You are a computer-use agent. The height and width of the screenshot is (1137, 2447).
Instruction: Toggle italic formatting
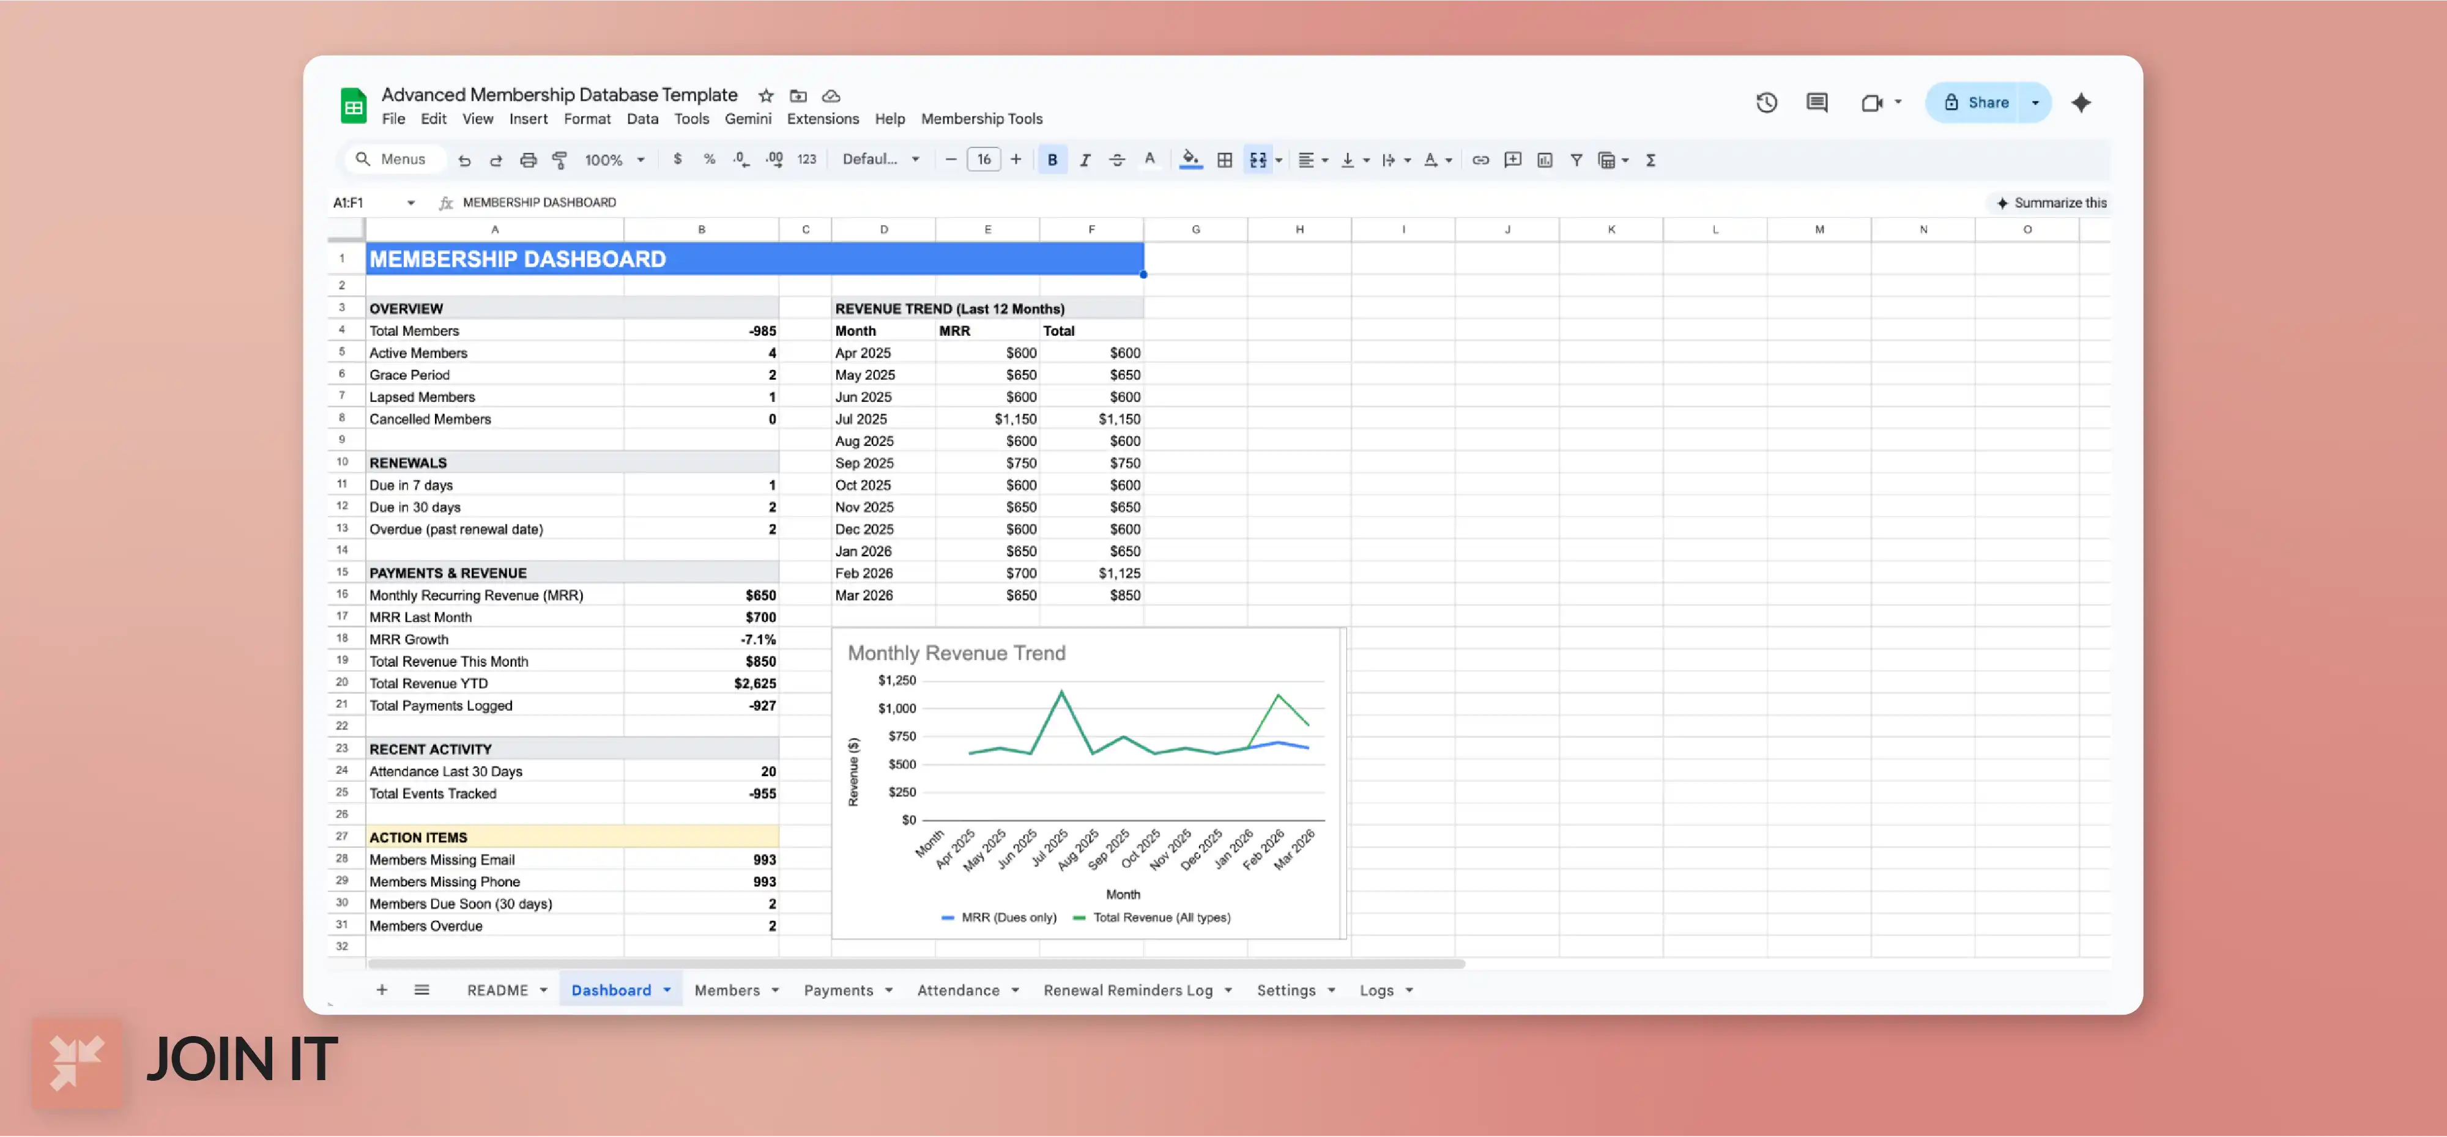click(x=1084, y=160)
